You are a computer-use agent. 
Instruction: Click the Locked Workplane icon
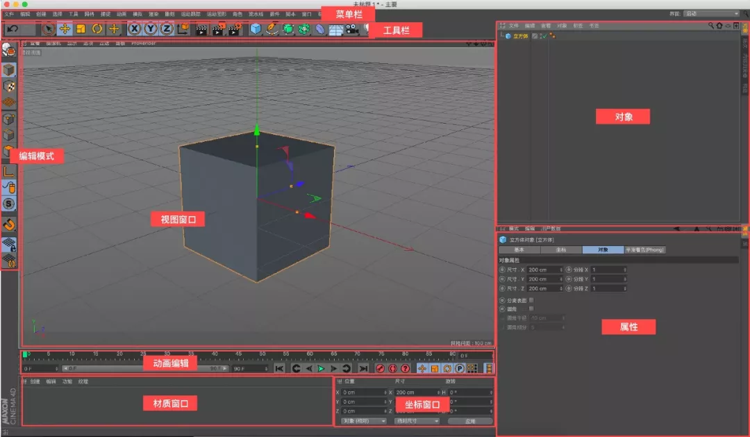(9, 245)
